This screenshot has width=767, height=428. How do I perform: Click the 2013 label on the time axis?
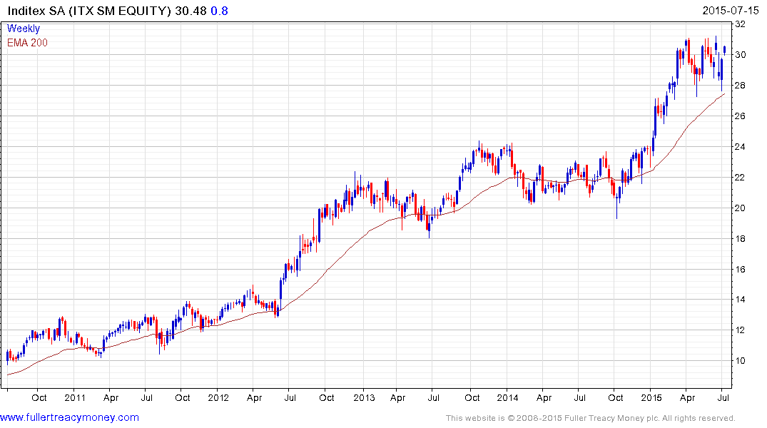tap(364, 397)
